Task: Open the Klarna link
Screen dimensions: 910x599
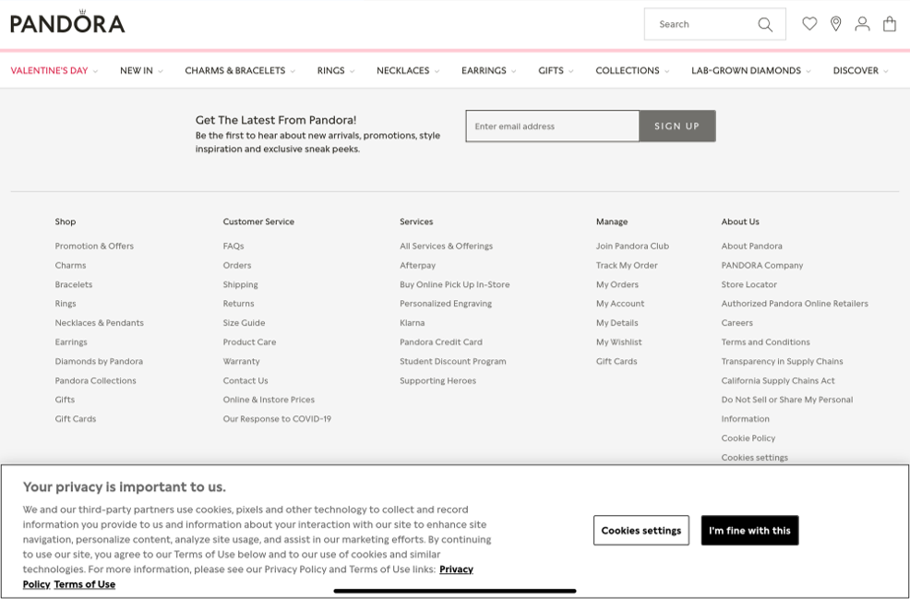Action: [x=412, y=323]
